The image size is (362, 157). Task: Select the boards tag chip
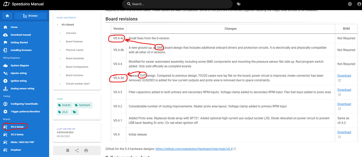[64, 105]
